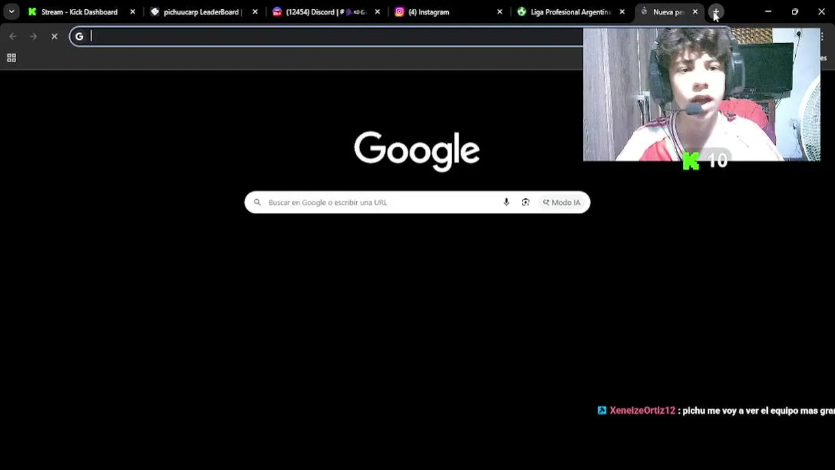This screenshot has width=835, height=470.
Task: Focus the browser address bar
Action: click(326, 37)
